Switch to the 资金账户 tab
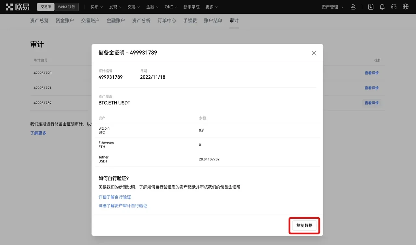 tap(65, 20)
